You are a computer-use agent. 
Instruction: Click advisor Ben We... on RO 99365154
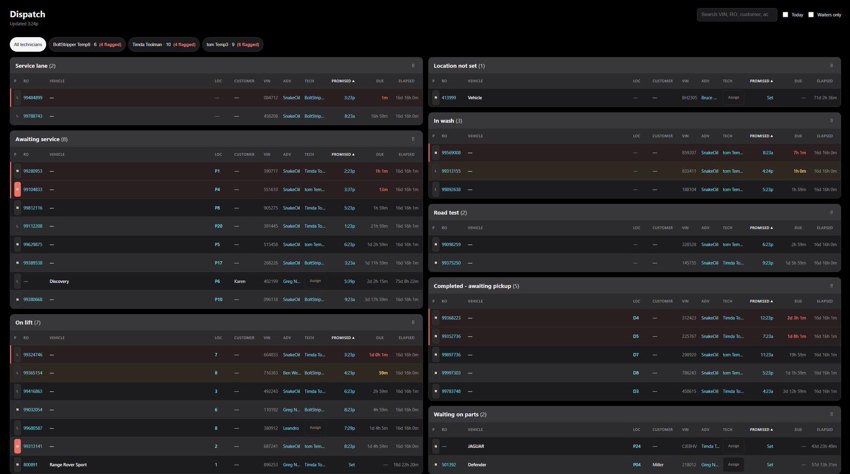point(292,373)
